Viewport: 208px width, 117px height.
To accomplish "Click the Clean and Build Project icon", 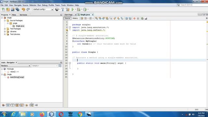I will pyautogui.click(x=68, y=9).
